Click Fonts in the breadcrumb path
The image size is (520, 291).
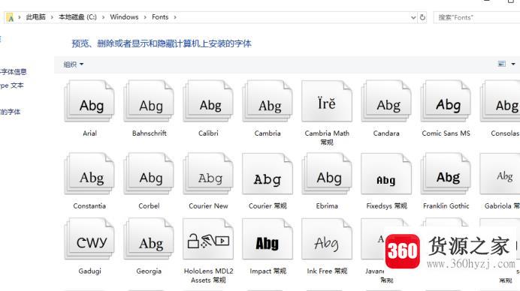click(160, 17)
